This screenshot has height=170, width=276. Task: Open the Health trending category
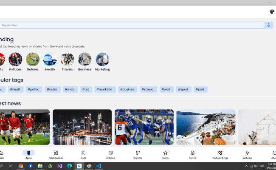50,62
